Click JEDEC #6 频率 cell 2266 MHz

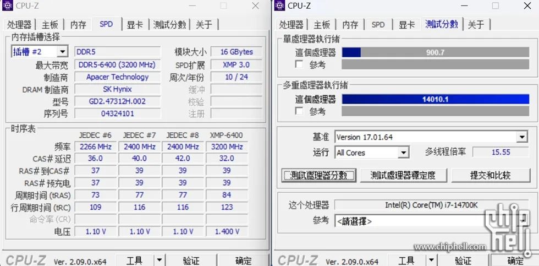pos(96,146)
